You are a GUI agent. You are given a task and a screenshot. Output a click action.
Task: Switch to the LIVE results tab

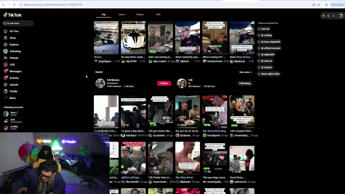(x=158, y=15)
